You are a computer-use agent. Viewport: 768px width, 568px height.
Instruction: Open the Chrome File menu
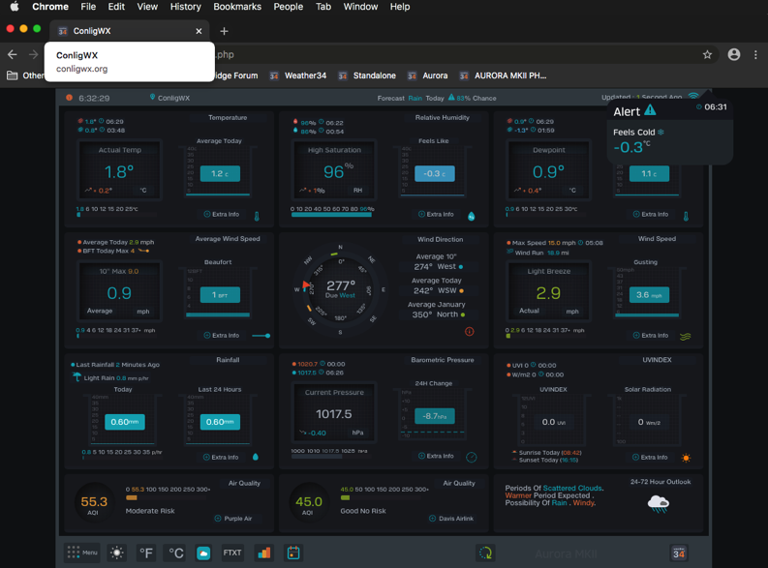coord(88,7)
